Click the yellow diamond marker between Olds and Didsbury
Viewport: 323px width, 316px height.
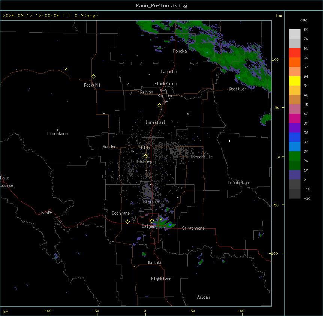click(145, 156)
